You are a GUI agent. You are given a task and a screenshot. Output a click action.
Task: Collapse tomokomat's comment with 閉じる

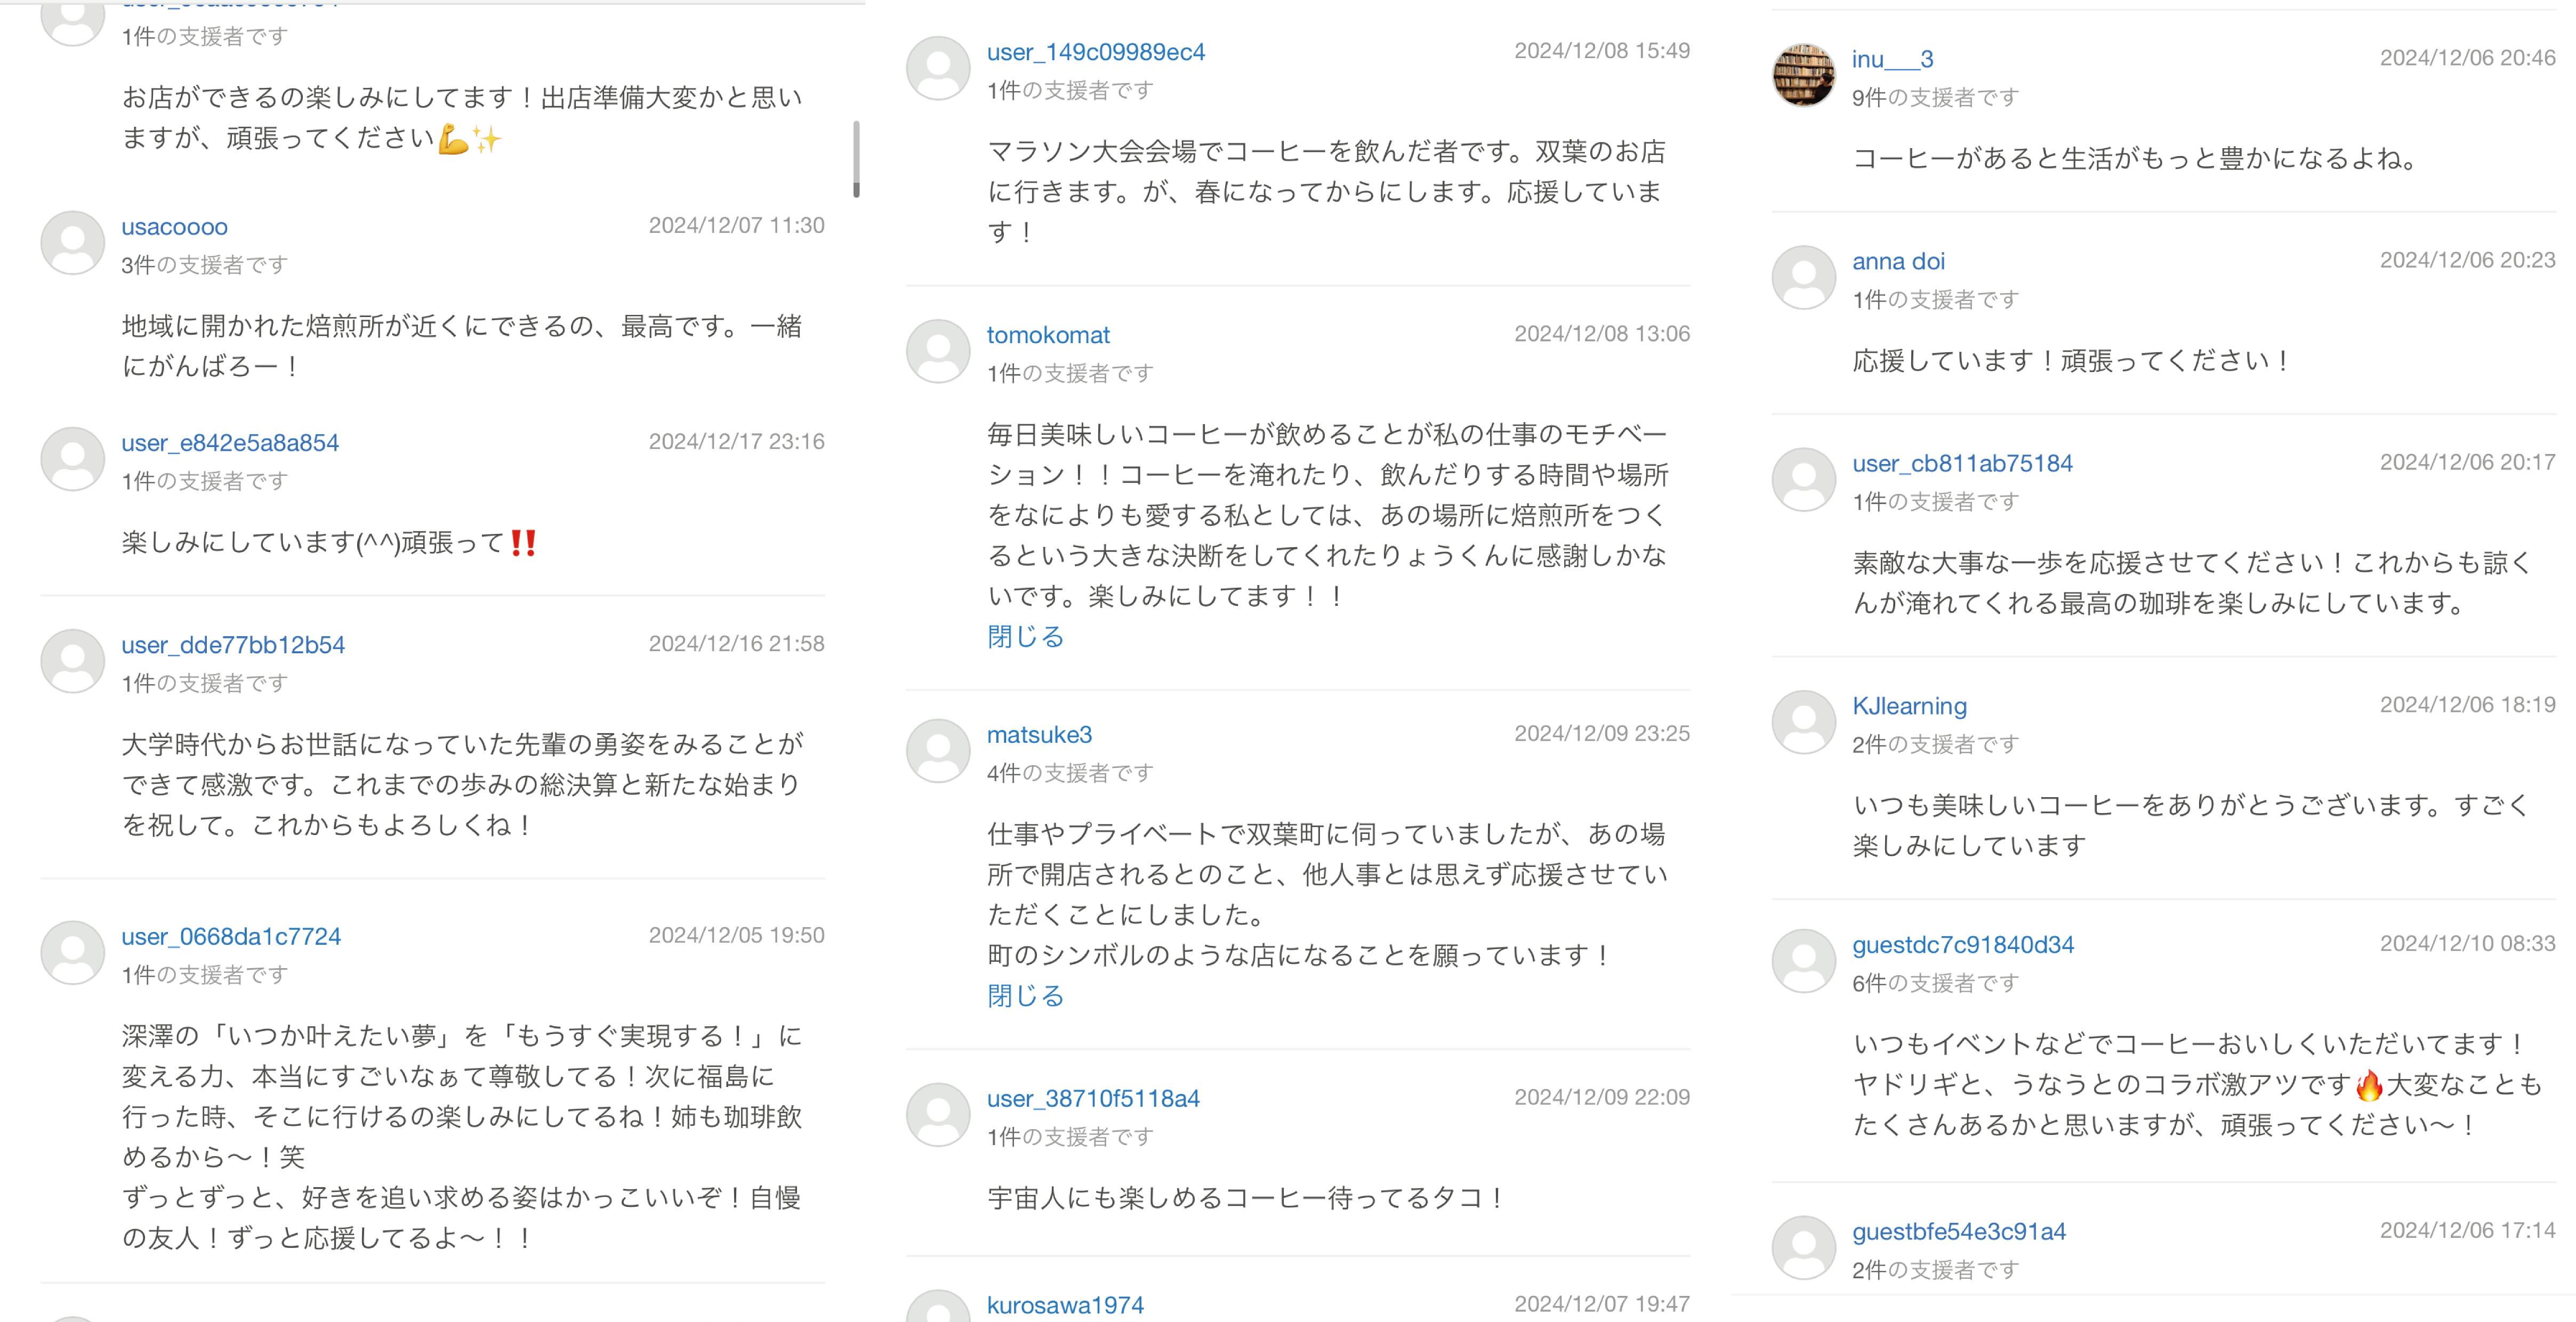[1025, 637]
